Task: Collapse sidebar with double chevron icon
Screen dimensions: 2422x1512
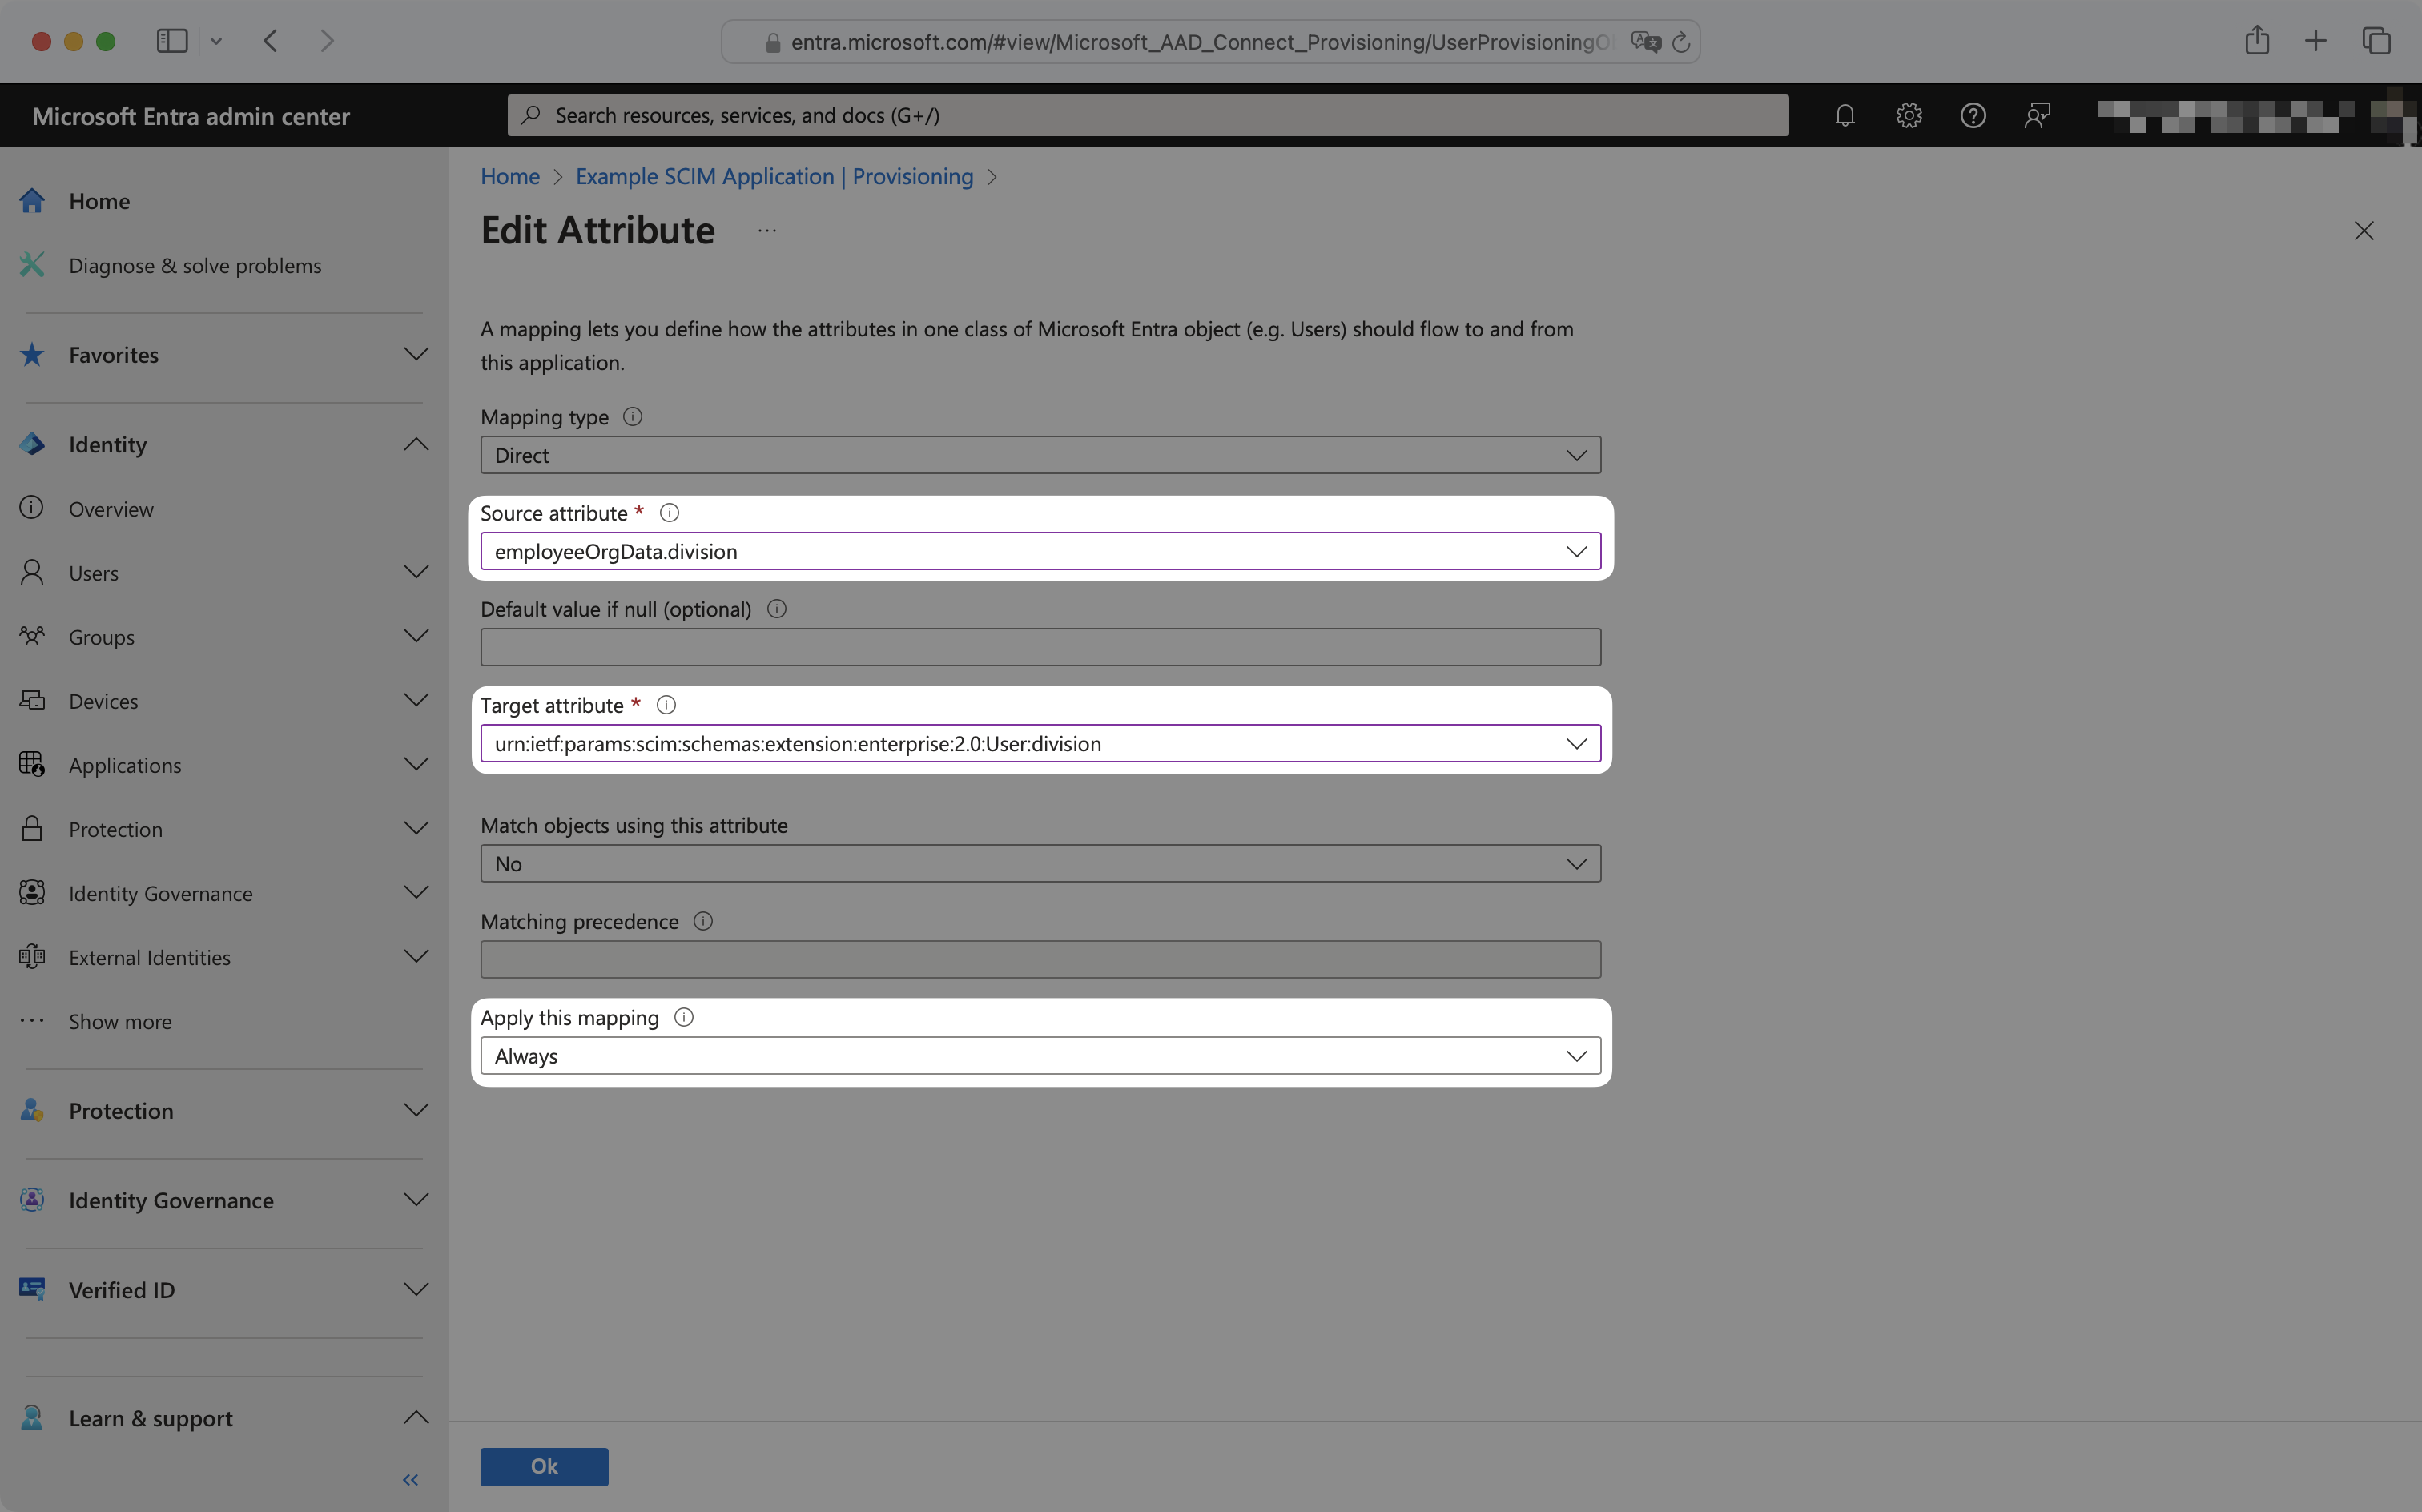Action: 410,1479
